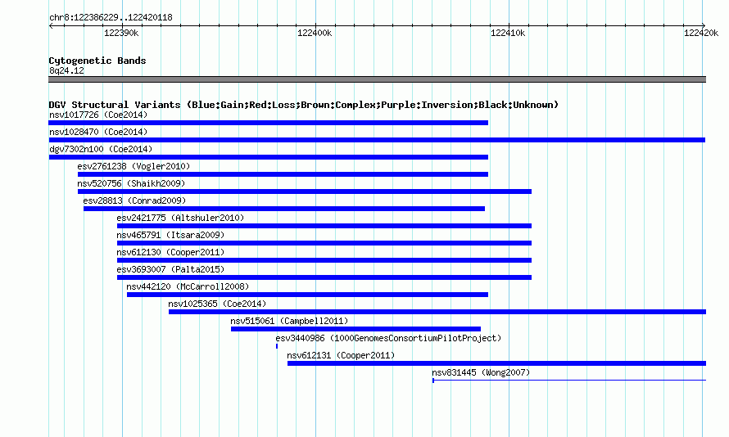The image size is (729, 437).
Task: Select the nsv515061 blue variant bar
Action: pyautogui.click(x=355, y=329)
